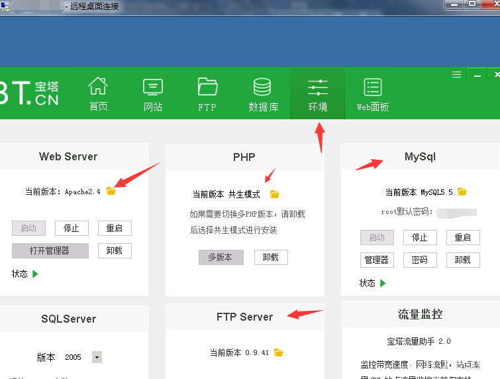Minimize the BT panel window
Image resolution: width=500 pixels, height=379 pixels.
477,75
